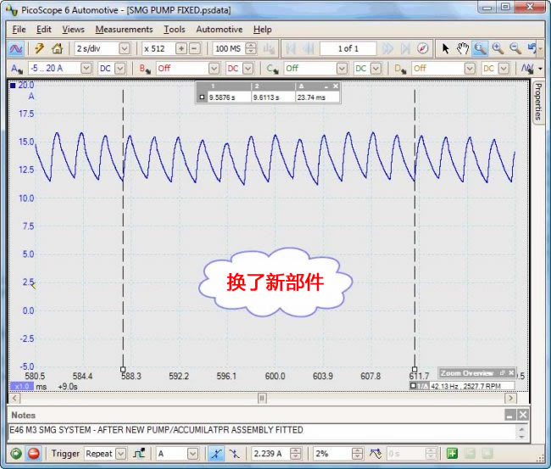Open the Automotive menu
Image resolution: width=551 pixels, height=469 pixels.
point(219,29)
